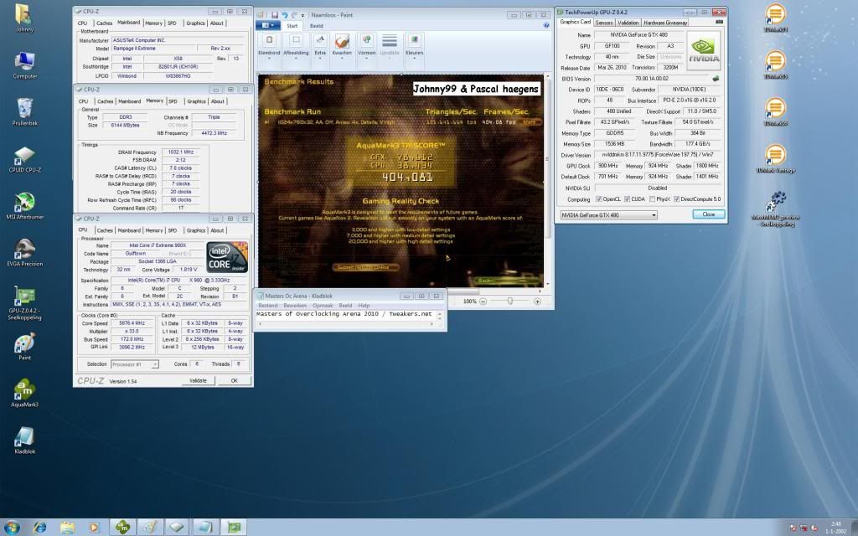The width and height of the screenshot is (858, 536).
Task: Toggle the PhysX checkbox in GPU-Z
Action: [x=652, y=199]
